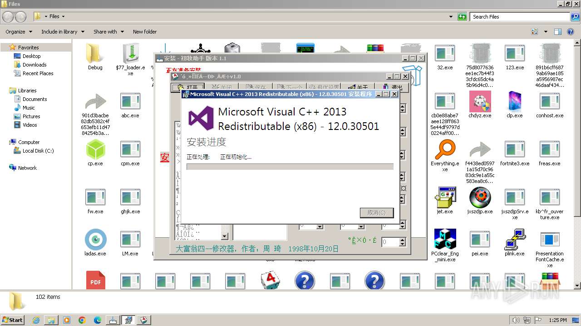Open the Share with dropdown
Viewport: 581px width, 326px height.
click(108, 32)
